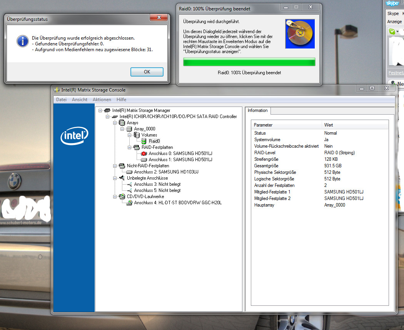Click the green verification progress bar
This screenshot has width=404, height=330.
(x=249, y=62)
